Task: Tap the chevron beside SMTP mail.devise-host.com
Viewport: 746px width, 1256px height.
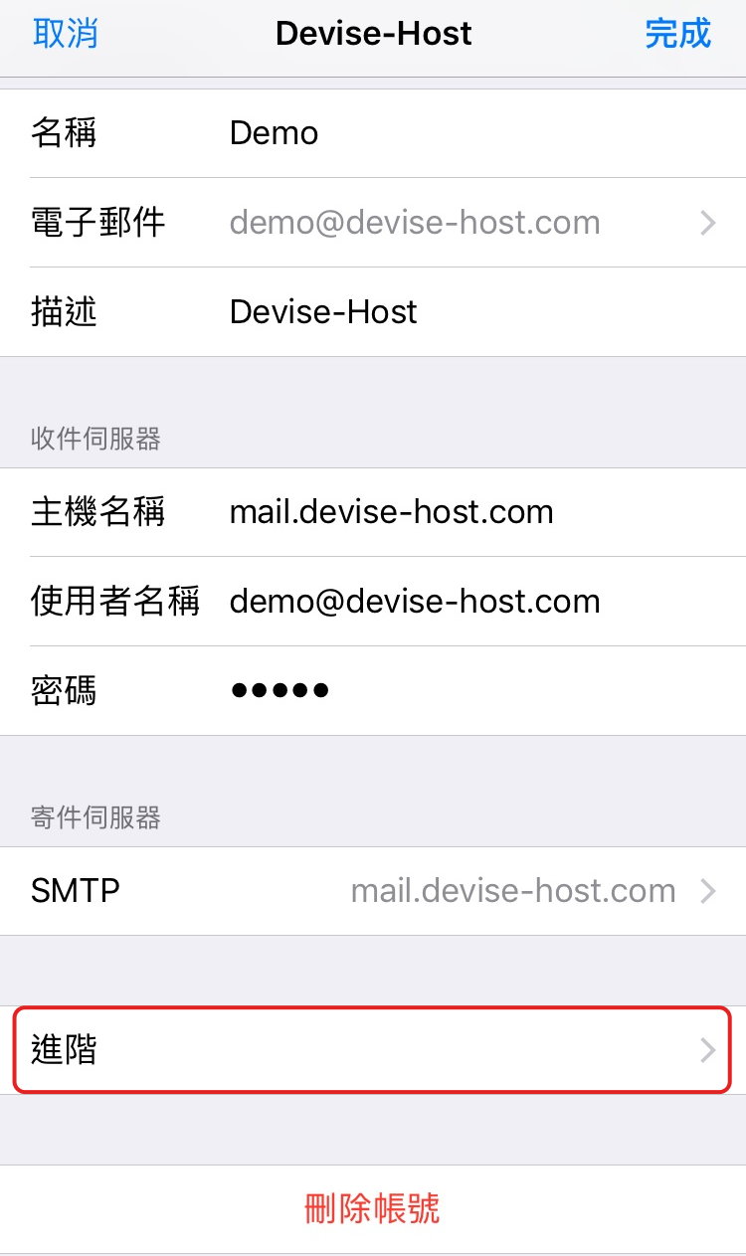Action: [708, 891]
